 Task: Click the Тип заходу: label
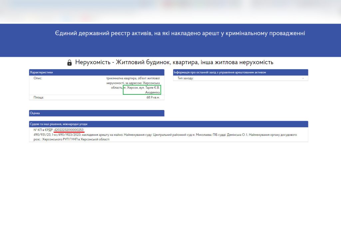185,78
